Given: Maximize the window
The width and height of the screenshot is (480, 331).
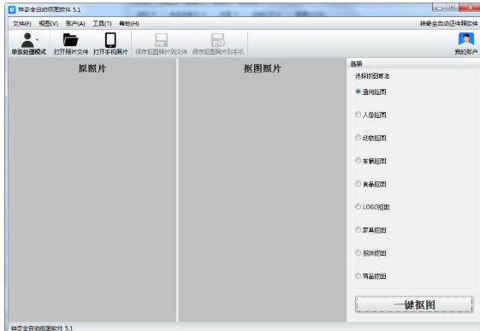Looking at the screenshot, I should click(453, 8).
